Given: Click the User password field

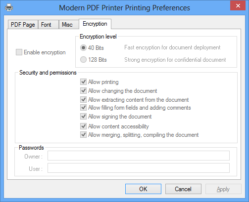Looking at the screenshot, I should pyautogui.click(x=139, y=168).
